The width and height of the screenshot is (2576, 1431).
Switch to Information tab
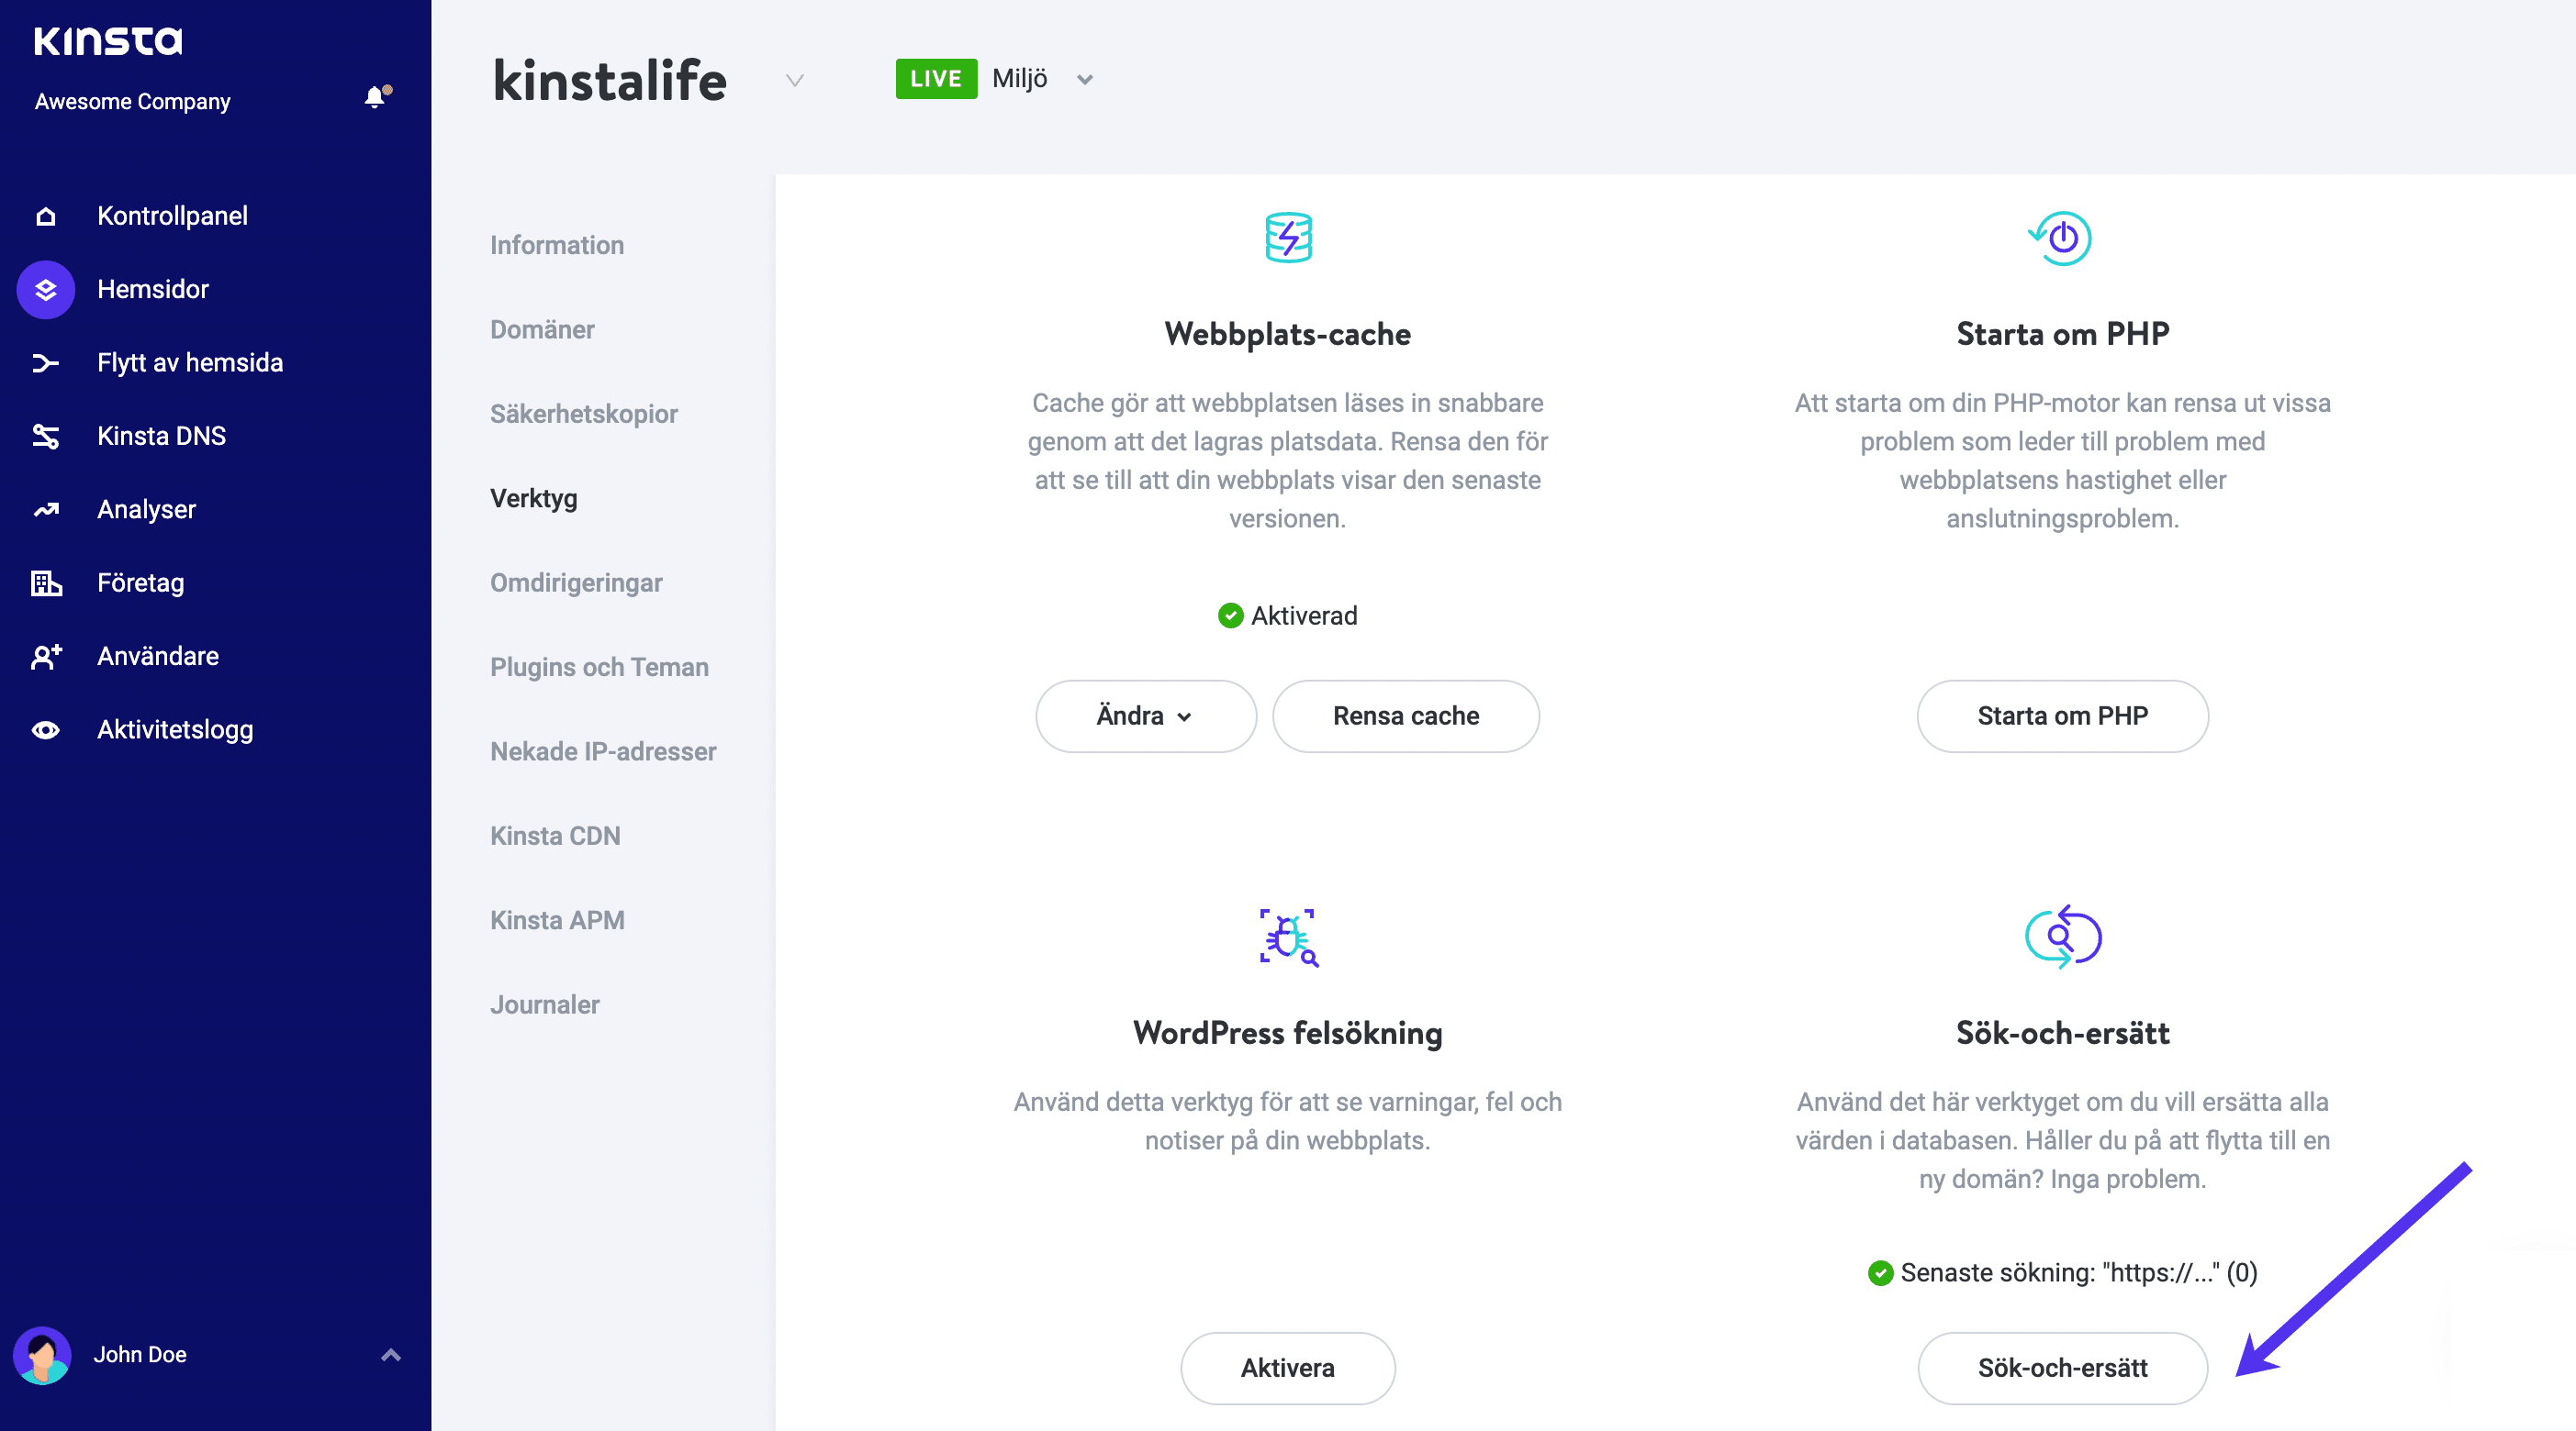coord(557,245)
